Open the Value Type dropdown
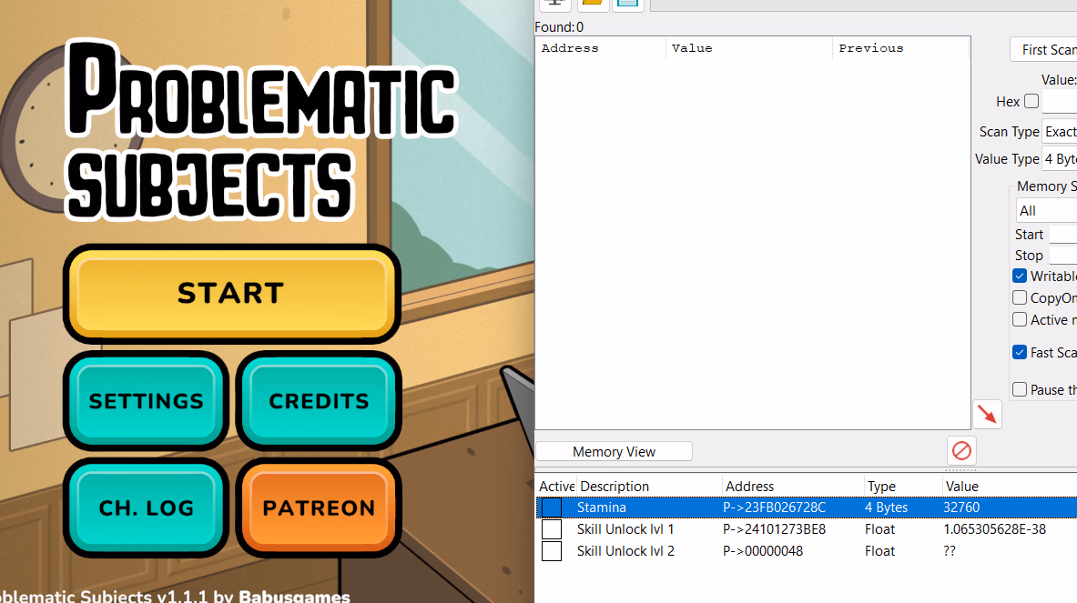This screenshot has height=603, width=1077. click(x=1060, y=159)
